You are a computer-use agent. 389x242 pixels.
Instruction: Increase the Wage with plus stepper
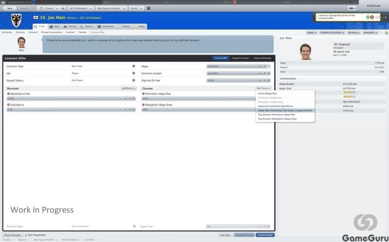click(x=268, y=66)
